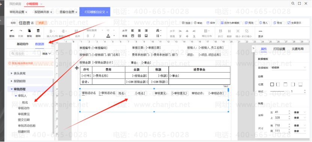Open the 打印设置 tab
Viewport: 312px width, 142px height.
point(279,49)
